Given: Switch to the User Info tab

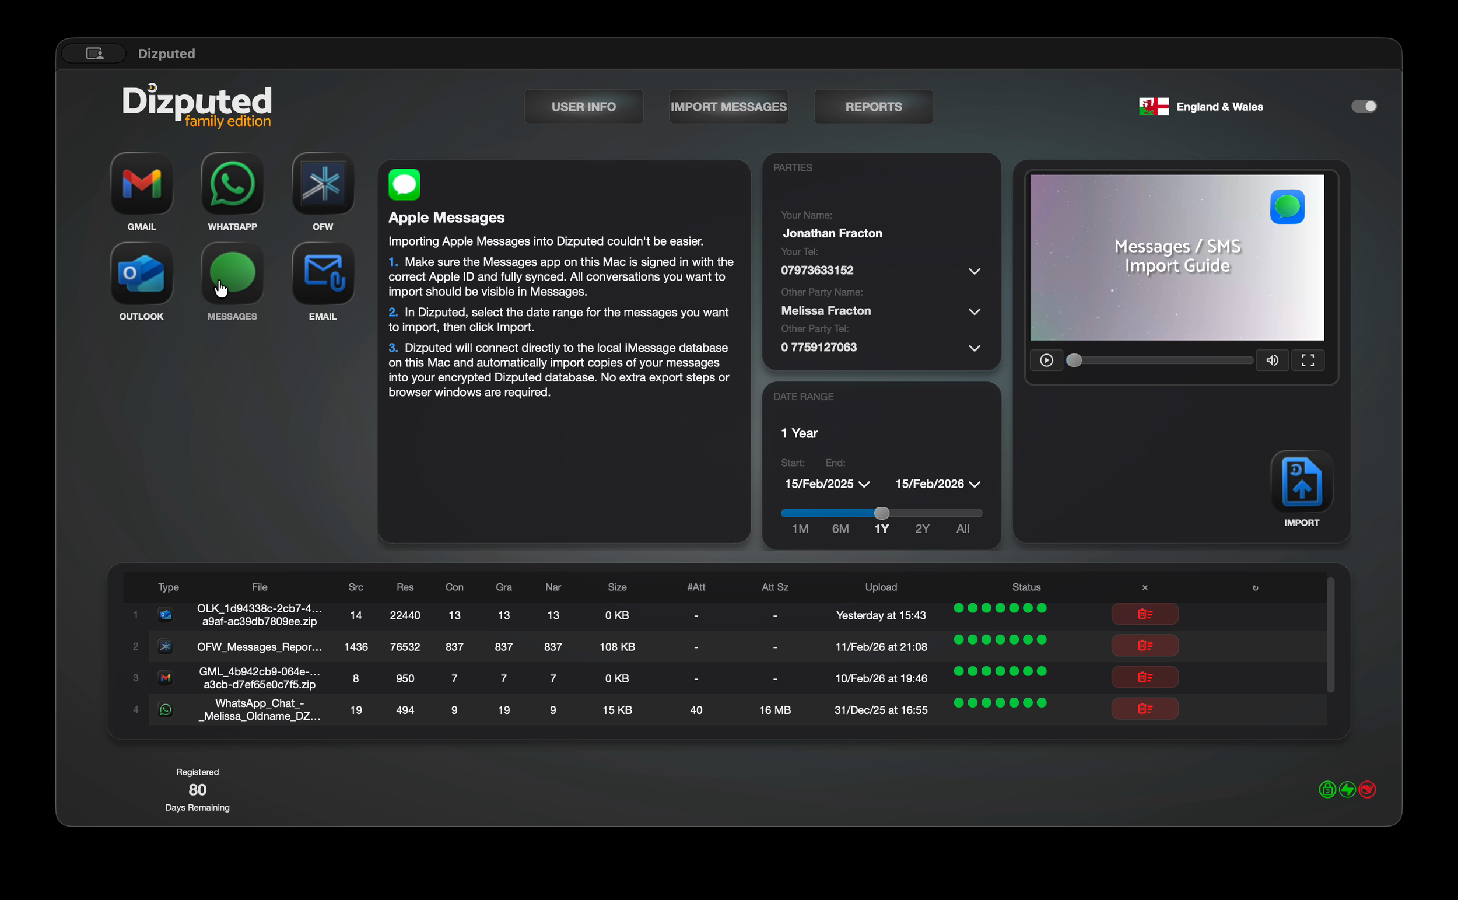Looking at the screenshot, I should (x=583, y=107).
